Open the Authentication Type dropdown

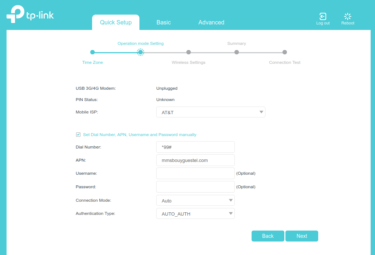[x=195, y=214]
